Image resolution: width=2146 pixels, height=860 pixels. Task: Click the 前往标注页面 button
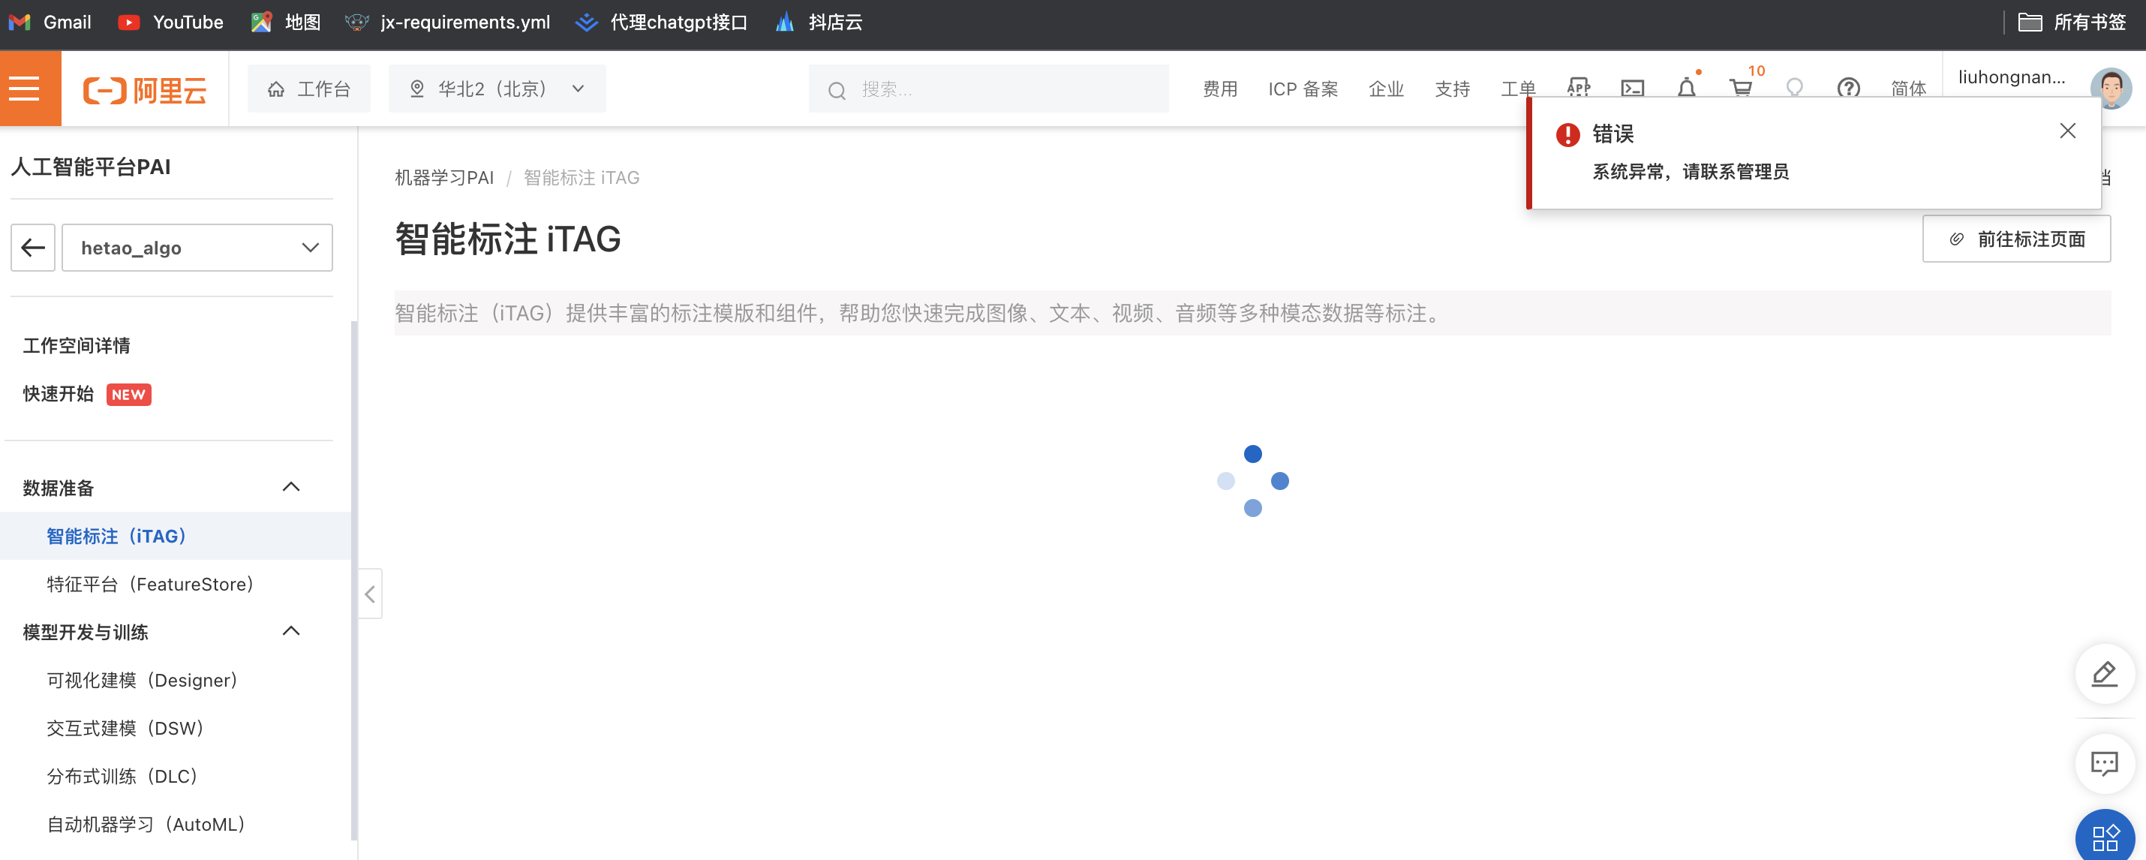coord(2016,239)
